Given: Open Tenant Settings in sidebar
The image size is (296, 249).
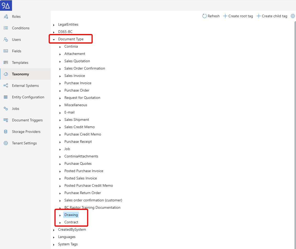Looking at the screenshot, I should coord(24,143).
